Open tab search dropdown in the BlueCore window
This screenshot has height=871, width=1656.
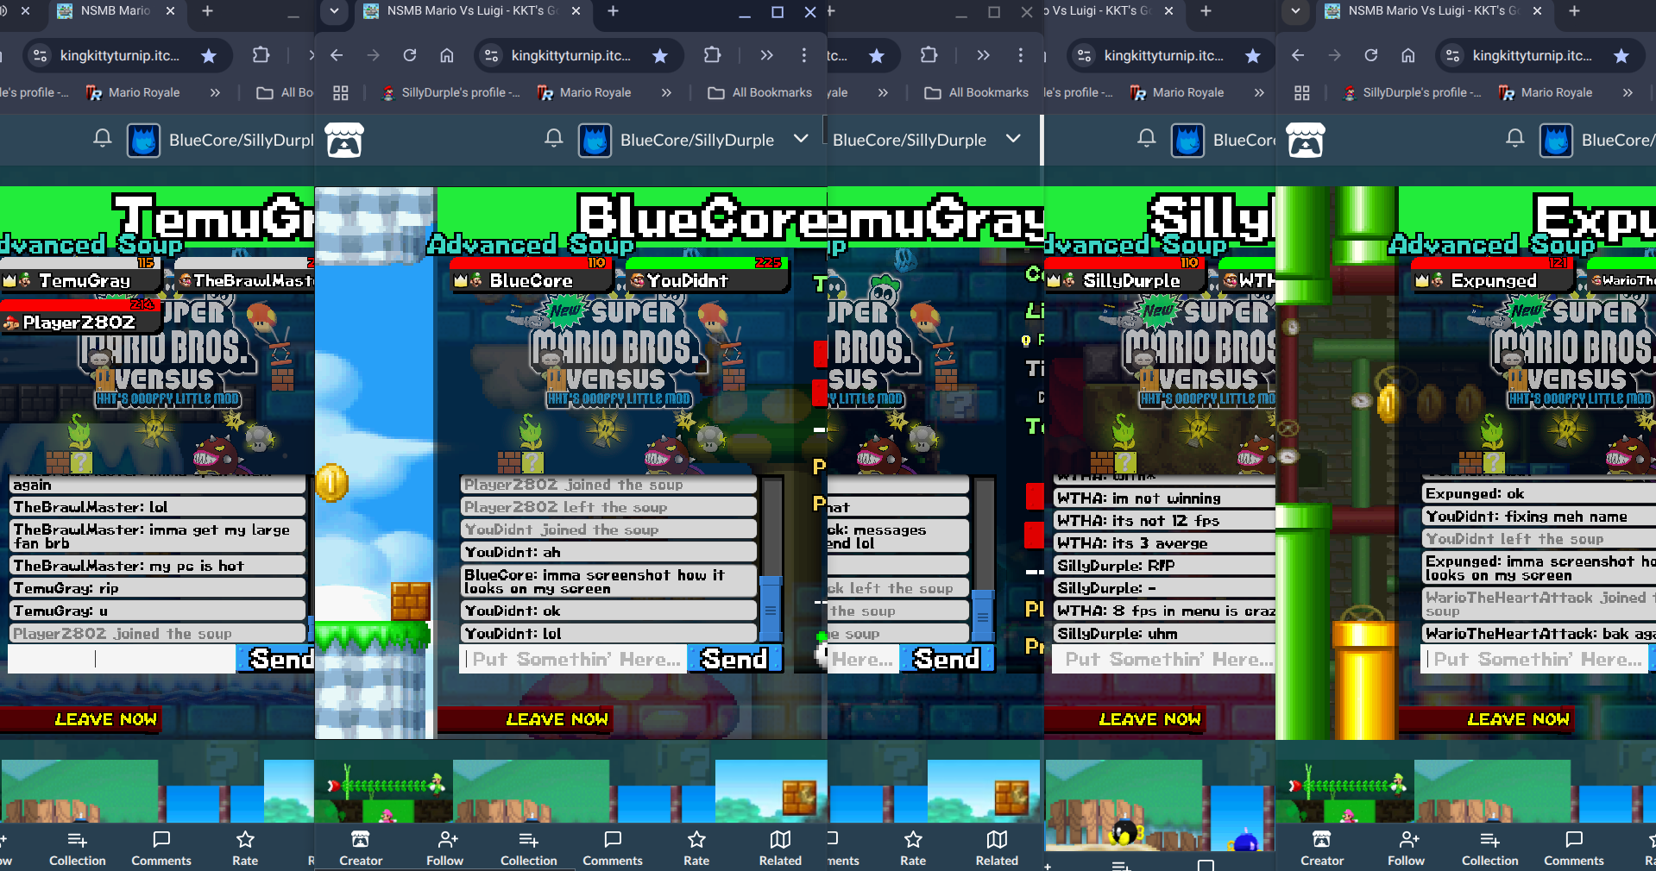click(334, 11)
